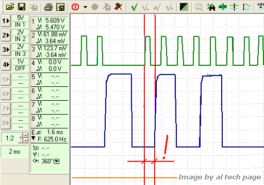This screenshot has height=185, width=264.
Task: Print the oscillogram with printer icon
Action: pos(48,7)
